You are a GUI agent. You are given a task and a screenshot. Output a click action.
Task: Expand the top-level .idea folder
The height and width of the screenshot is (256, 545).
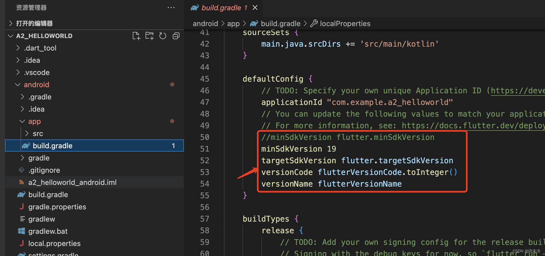94,60
